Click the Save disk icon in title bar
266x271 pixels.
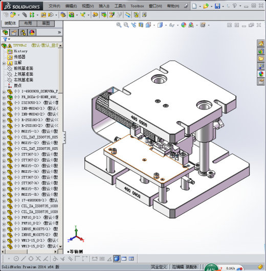tap(217, 6)
